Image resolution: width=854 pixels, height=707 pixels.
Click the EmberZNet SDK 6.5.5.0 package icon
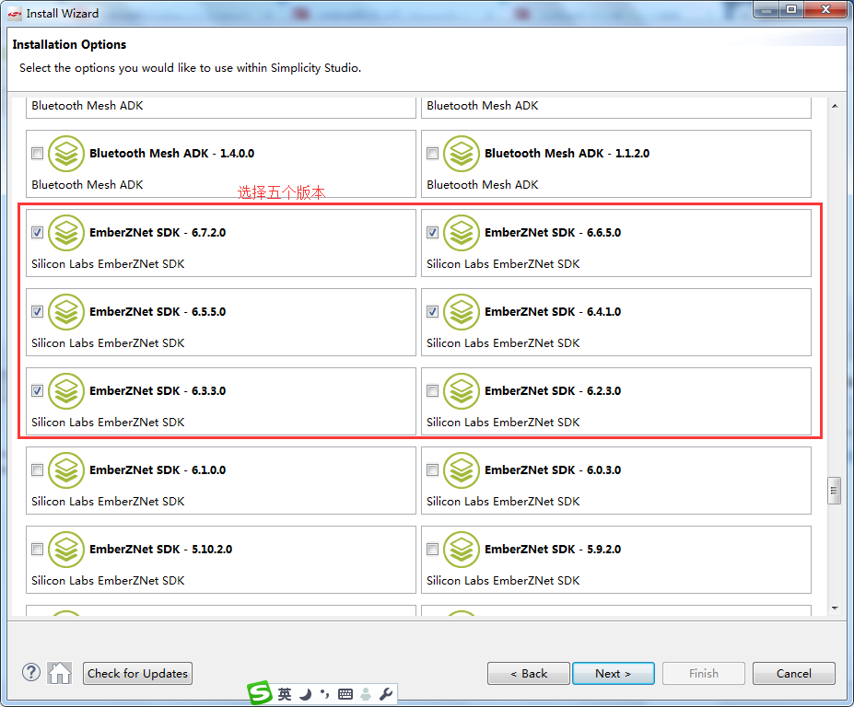66,312
